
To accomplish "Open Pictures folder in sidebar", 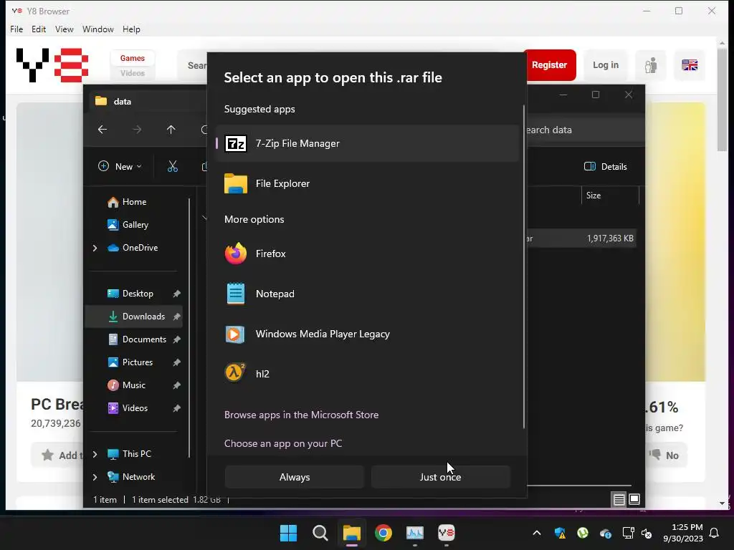I will coord(130,362).
